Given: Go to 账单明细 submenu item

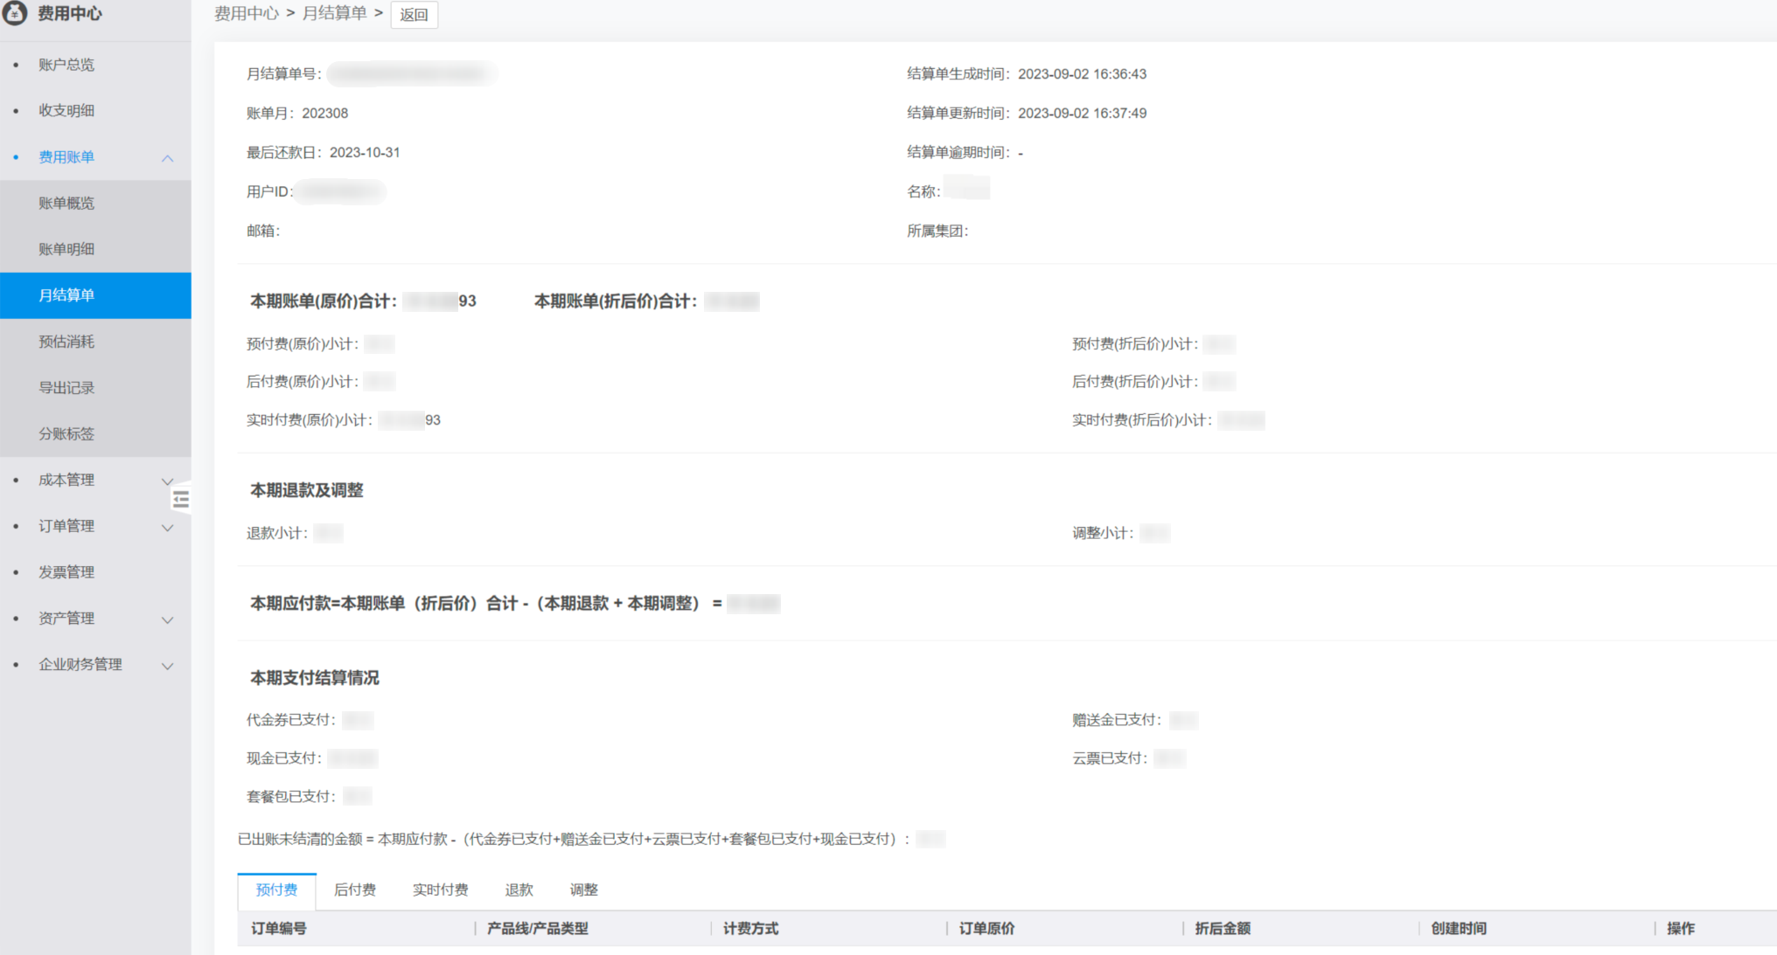Looking at the screenshot, I should point(66,249).
